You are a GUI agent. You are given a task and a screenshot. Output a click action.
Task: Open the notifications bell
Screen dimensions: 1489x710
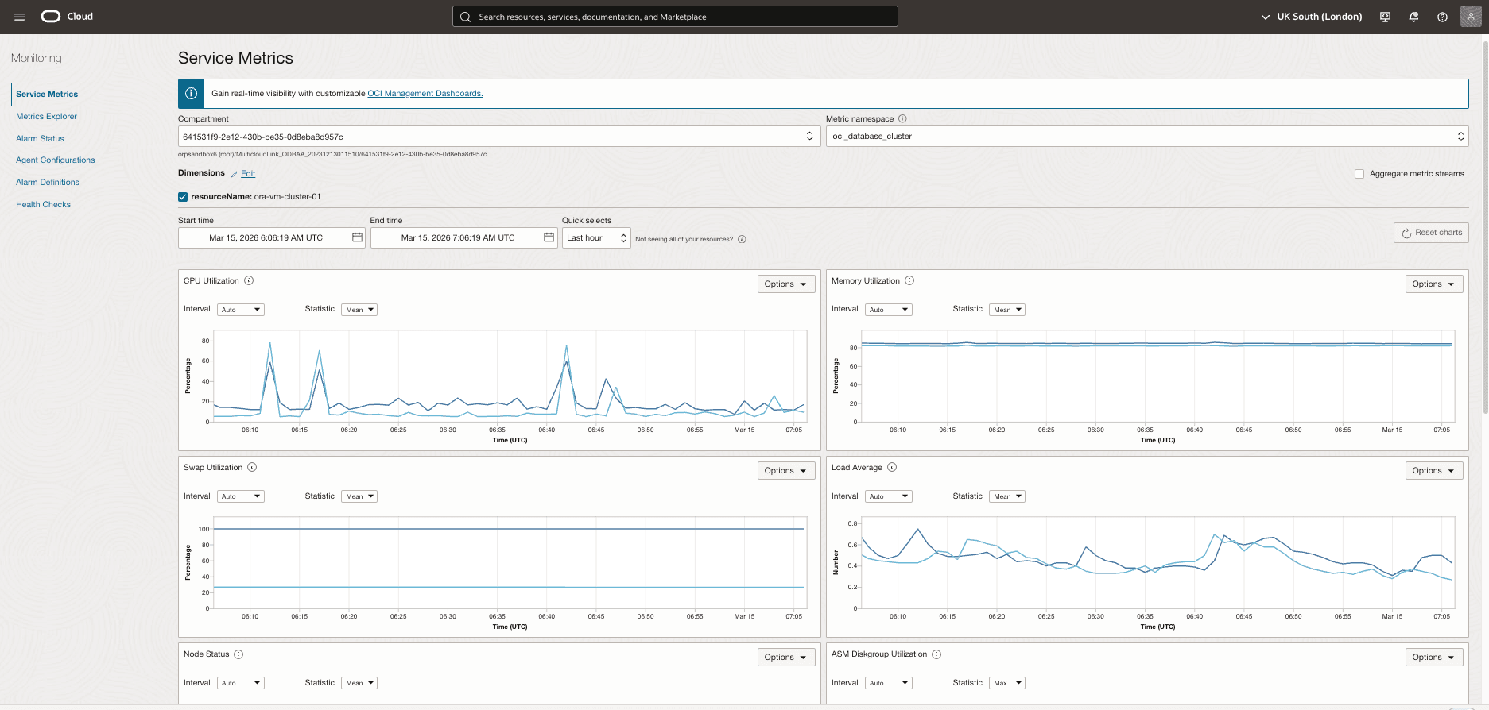pos(1413,17)
